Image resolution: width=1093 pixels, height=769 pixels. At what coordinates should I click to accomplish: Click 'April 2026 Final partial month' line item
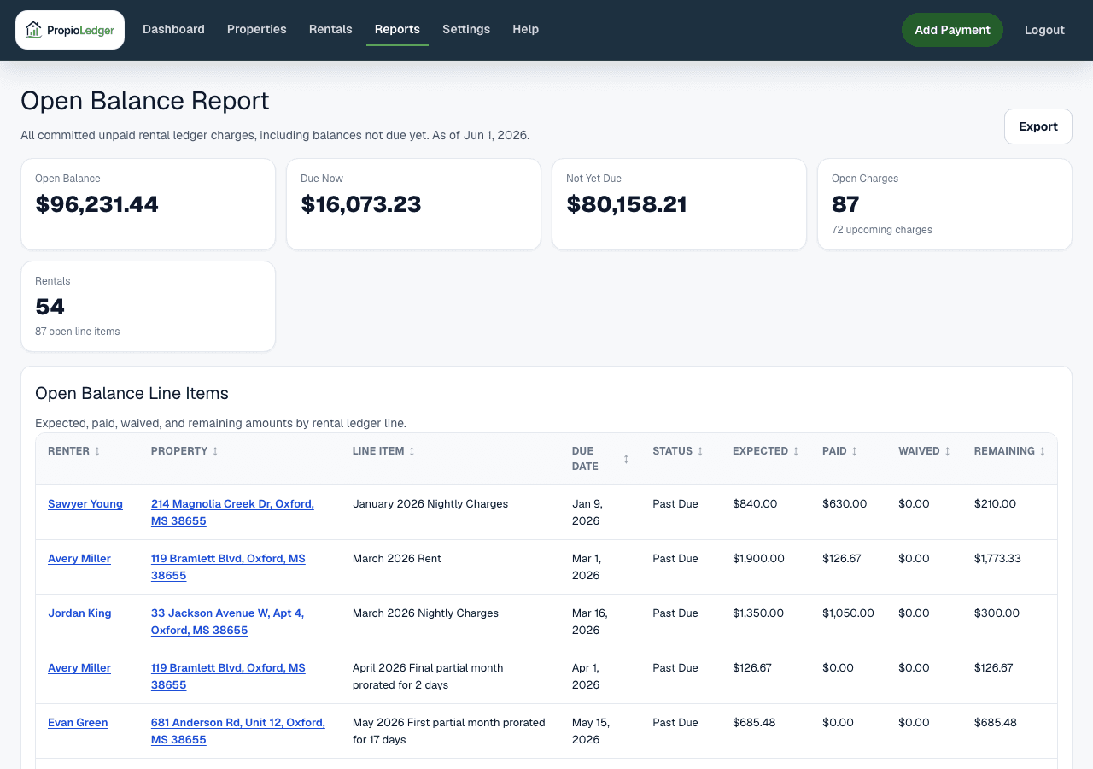[x=428, y=677]
